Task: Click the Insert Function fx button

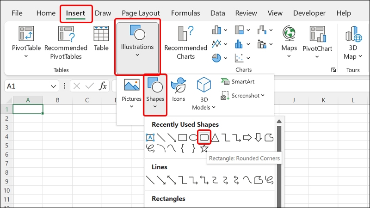Action: 103,86
